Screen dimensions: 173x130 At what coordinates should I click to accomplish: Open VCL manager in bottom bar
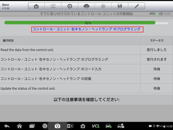tap(96, 126)
